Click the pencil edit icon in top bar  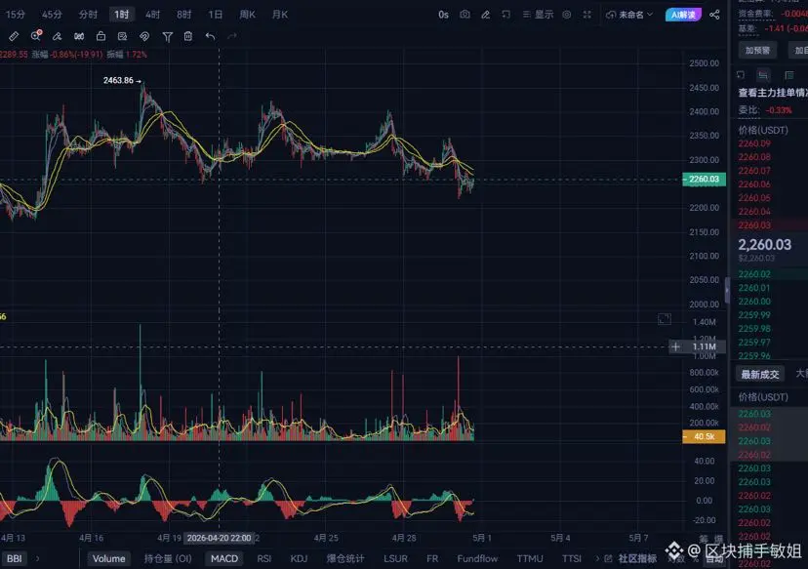485,15
